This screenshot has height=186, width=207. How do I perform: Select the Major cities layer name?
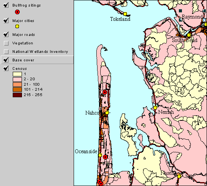(x=23, y=21)
